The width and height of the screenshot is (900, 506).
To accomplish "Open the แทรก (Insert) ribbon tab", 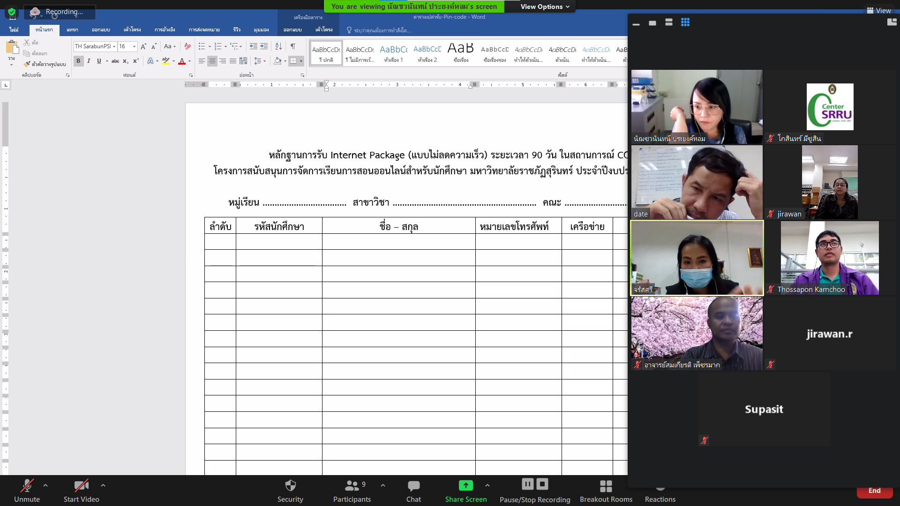I will point(72,30).
